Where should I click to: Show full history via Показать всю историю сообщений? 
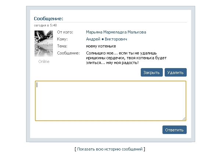[x=110, y=149]
